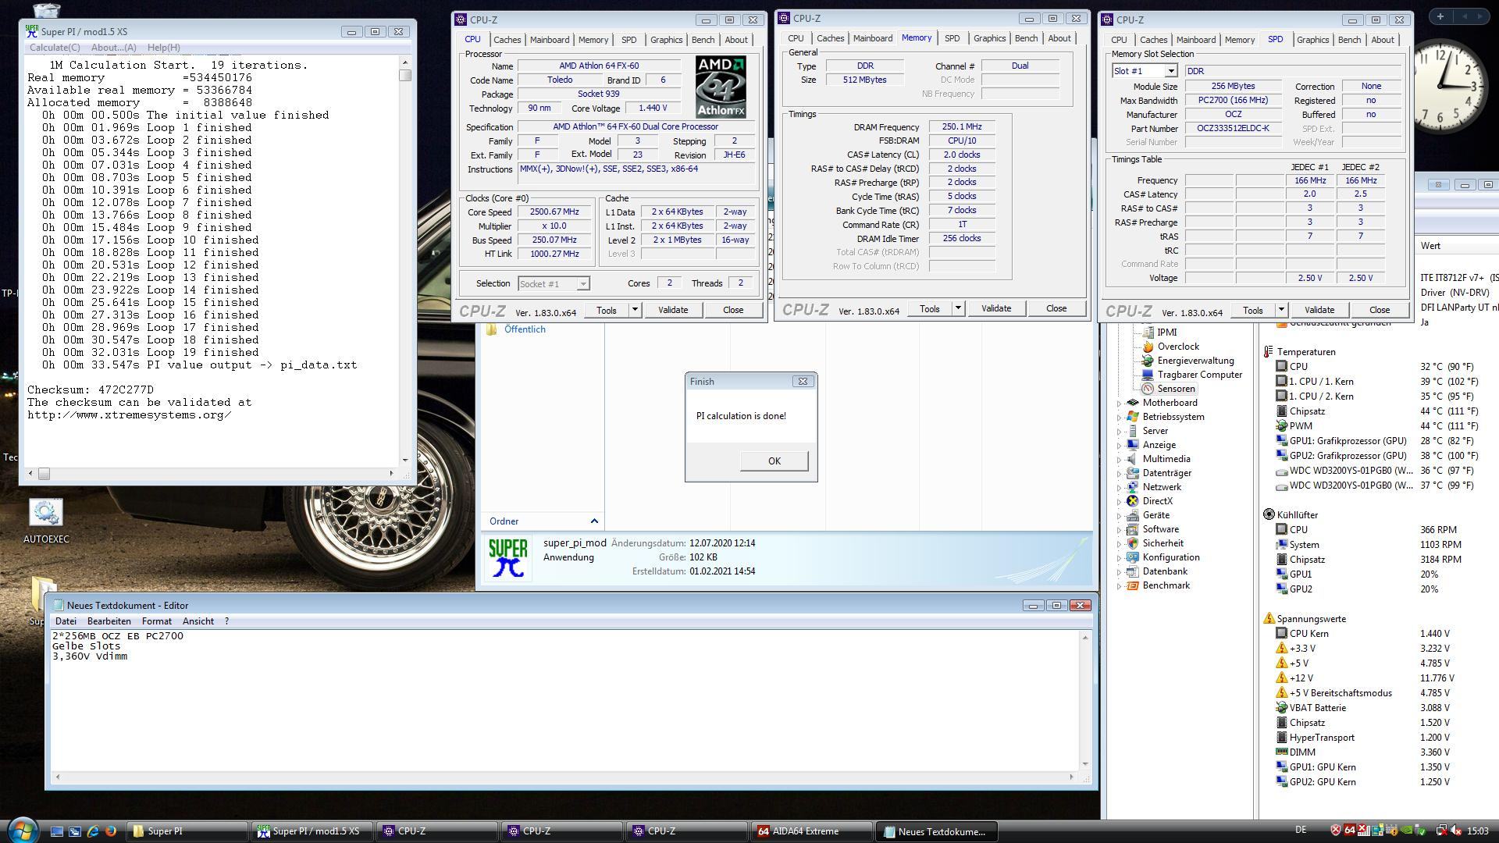The width and height of the screenshot is (1499, 843).
Task: Click Super PI horizontal scrollbar thumb
Action: 44,474
